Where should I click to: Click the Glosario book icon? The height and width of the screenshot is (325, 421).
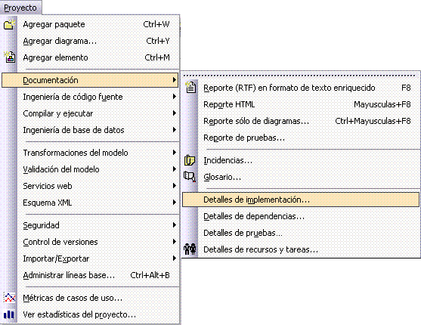click(190, 177)
